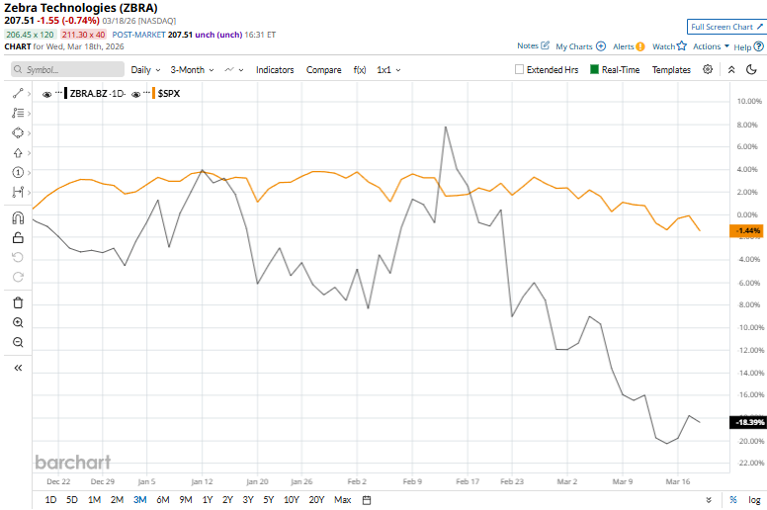This screenshot has height=510, width=767.
Task: Open the calendar date range picker
Action: (x=367, y=500)
